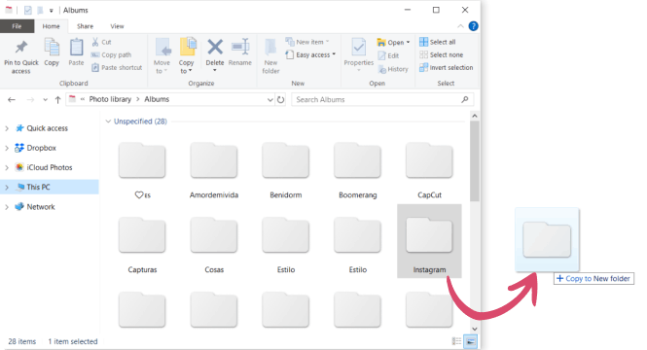Expand Dropbox tree node
The width and height of the screenshot is (647, 350).
pos(7,148)
